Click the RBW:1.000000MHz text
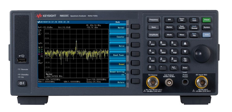232x112 pixels. coord(46,82)
